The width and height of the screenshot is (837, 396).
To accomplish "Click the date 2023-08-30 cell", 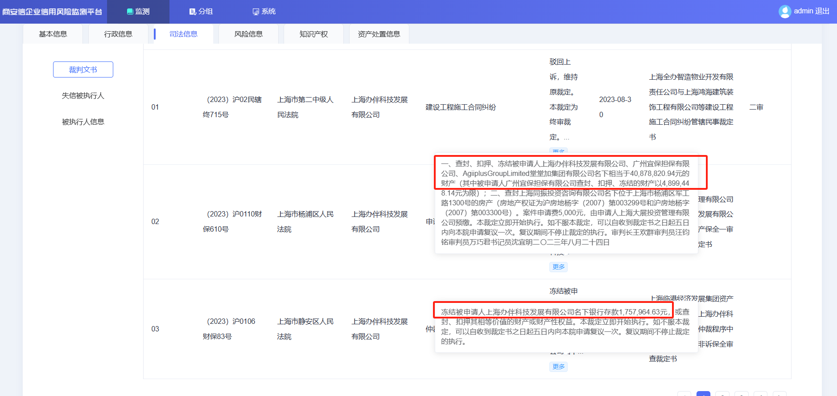I will coord(615,107).
